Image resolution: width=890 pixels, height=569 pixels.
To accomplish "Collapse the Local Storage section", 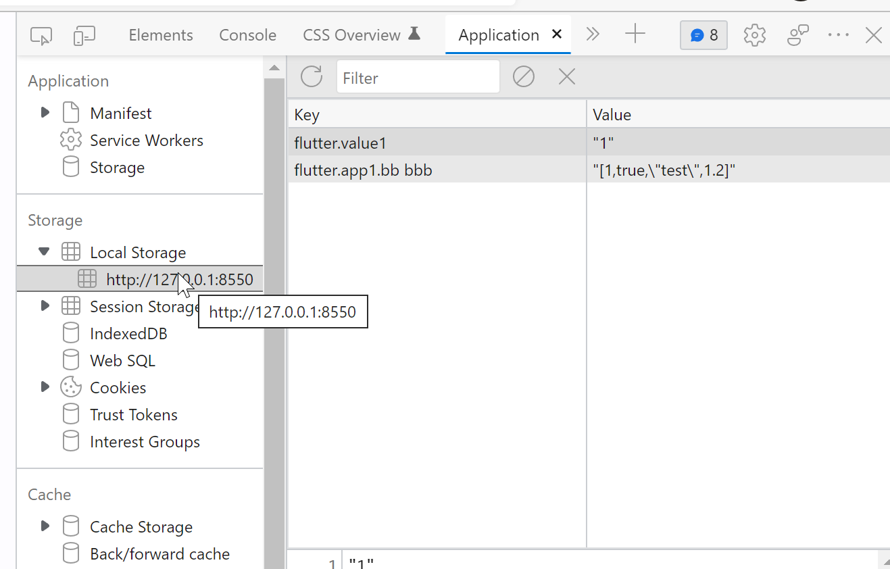I will pyautogui.click(x=44, y=251).
